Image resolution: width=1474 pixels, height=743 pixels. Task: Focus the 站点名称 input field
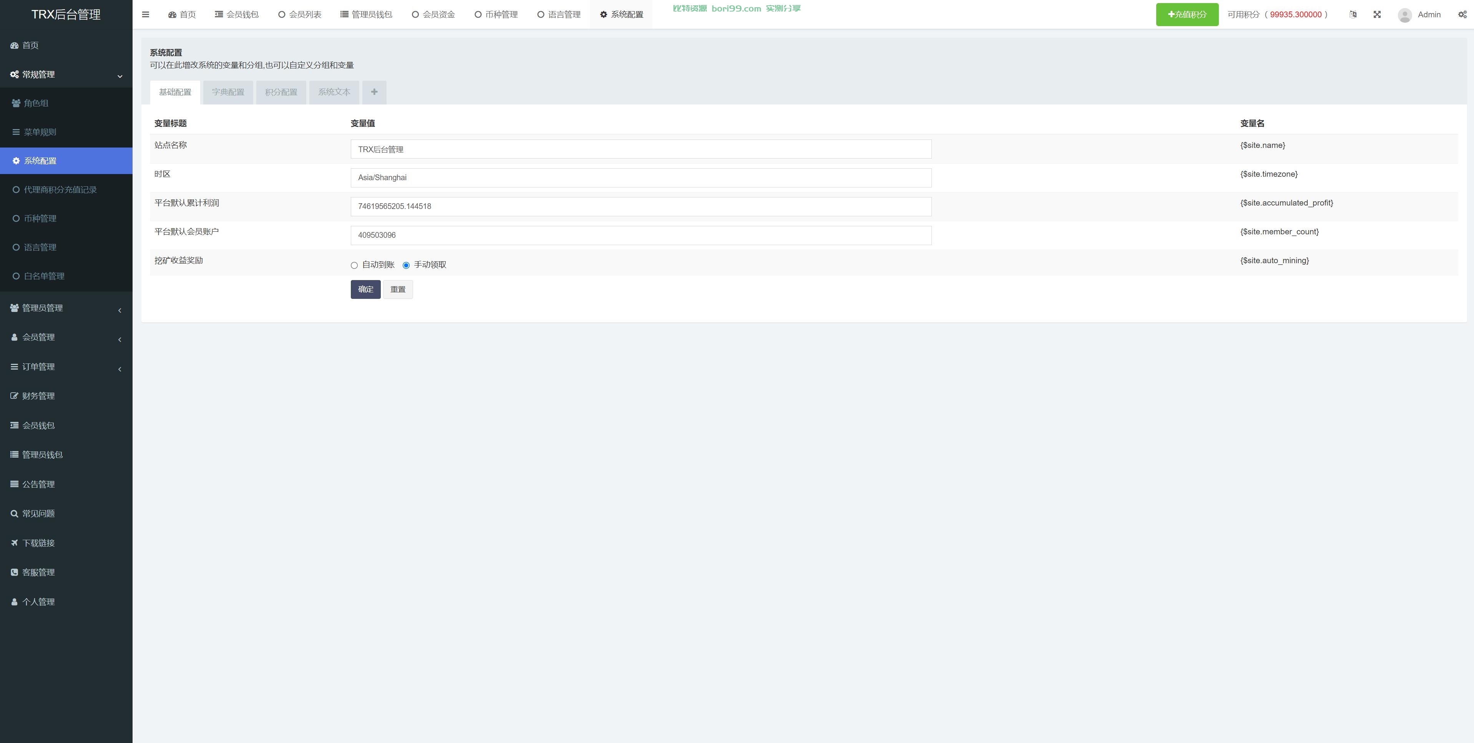(641, 149)
